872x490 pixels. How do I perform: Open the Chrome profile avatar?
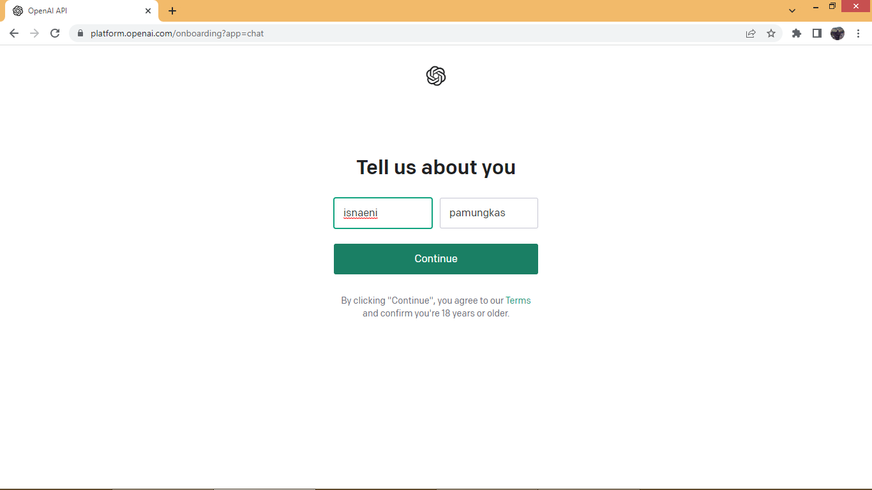tap(838, 33)
